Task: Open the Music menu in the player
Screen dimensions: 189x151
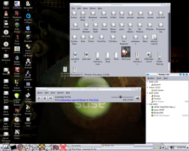Action: pyautogui.click(x=40, y=93)
